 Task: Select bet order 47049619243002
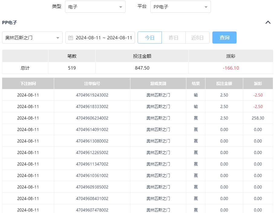point(92,95)
